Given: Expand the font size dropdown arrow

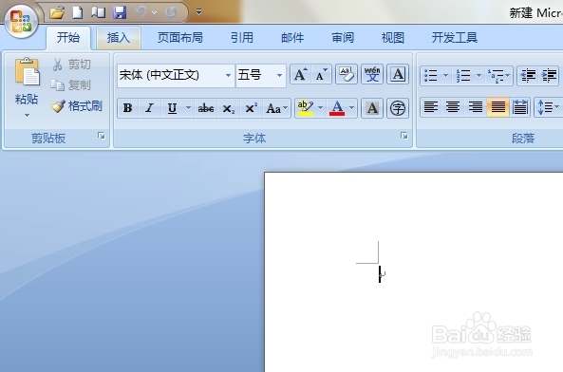Looking at the screenshot, I should [279, 75].
